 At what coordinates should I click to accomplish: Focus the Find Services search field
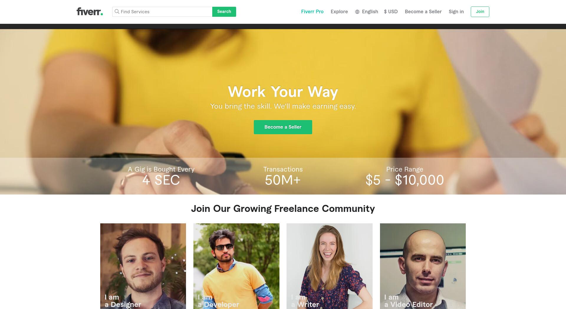coord(162,11)
